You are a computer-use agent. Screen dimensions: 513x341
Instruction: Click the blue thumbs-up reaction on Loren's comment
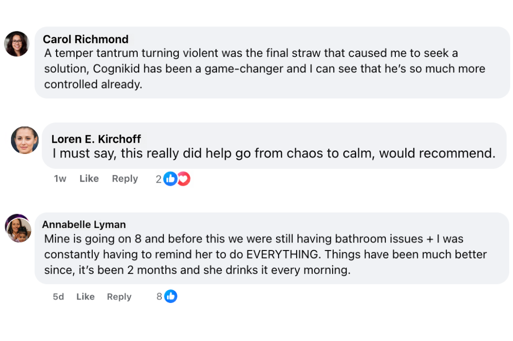(170, 178)
